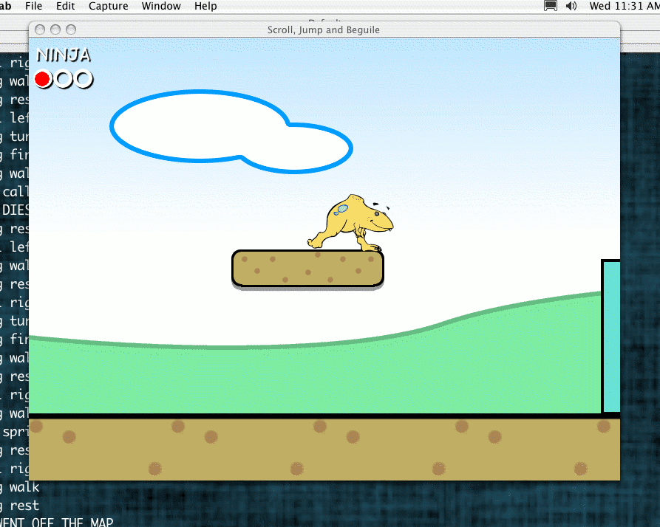Minimize the Scroll, Jump and Beguile window
Screen dimensions: 660x527
pos(55,30)
